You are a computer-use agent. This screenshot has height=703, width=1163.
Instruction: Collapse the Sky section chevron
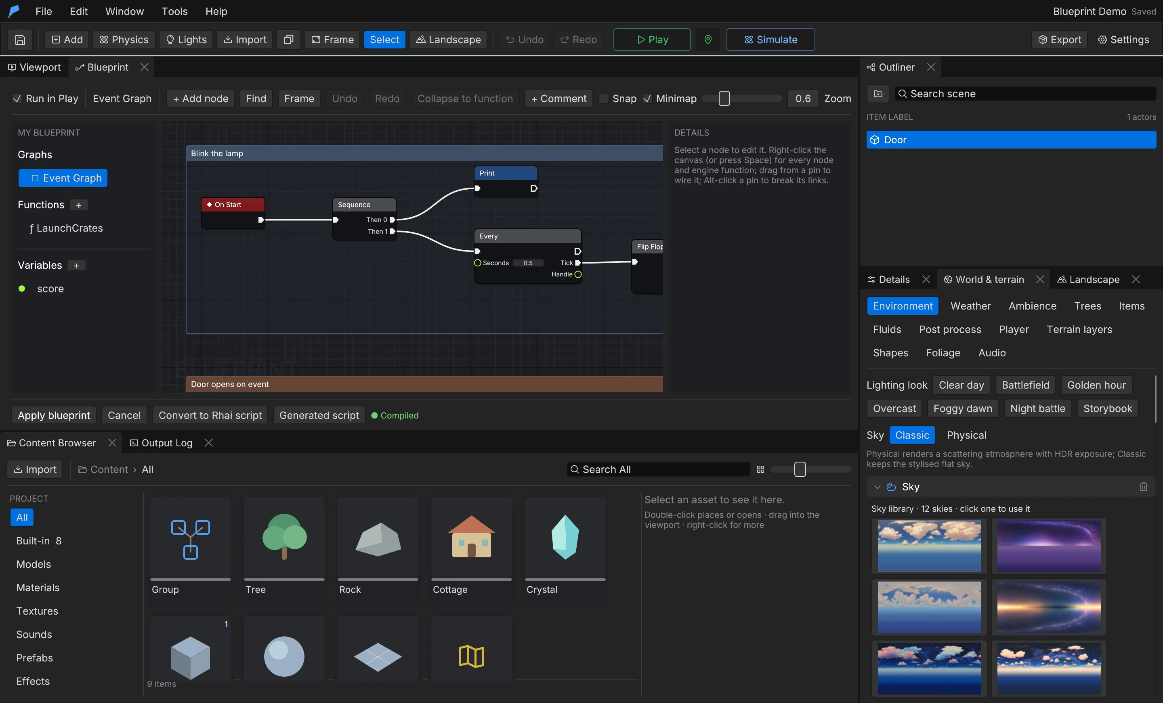click(877, 487)
